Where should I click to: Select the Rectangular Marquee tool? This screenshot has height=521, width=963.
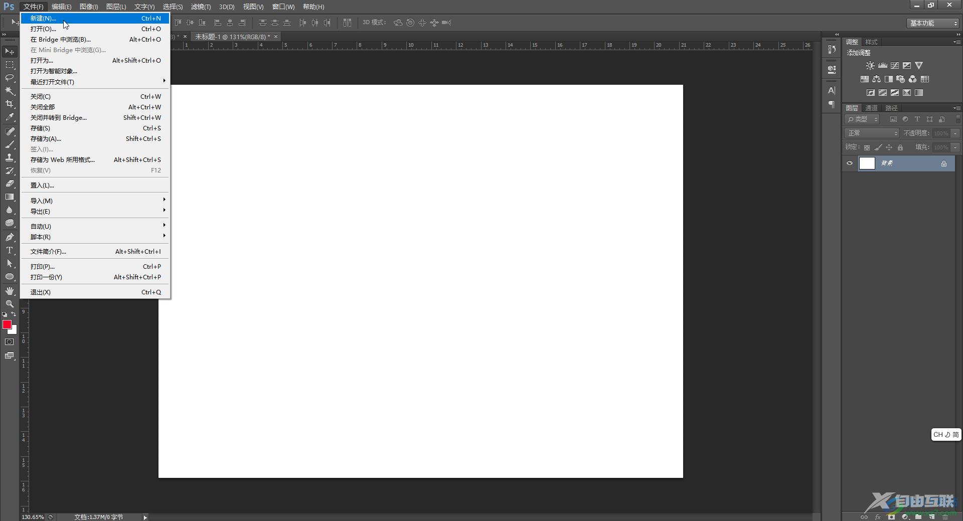10,65
